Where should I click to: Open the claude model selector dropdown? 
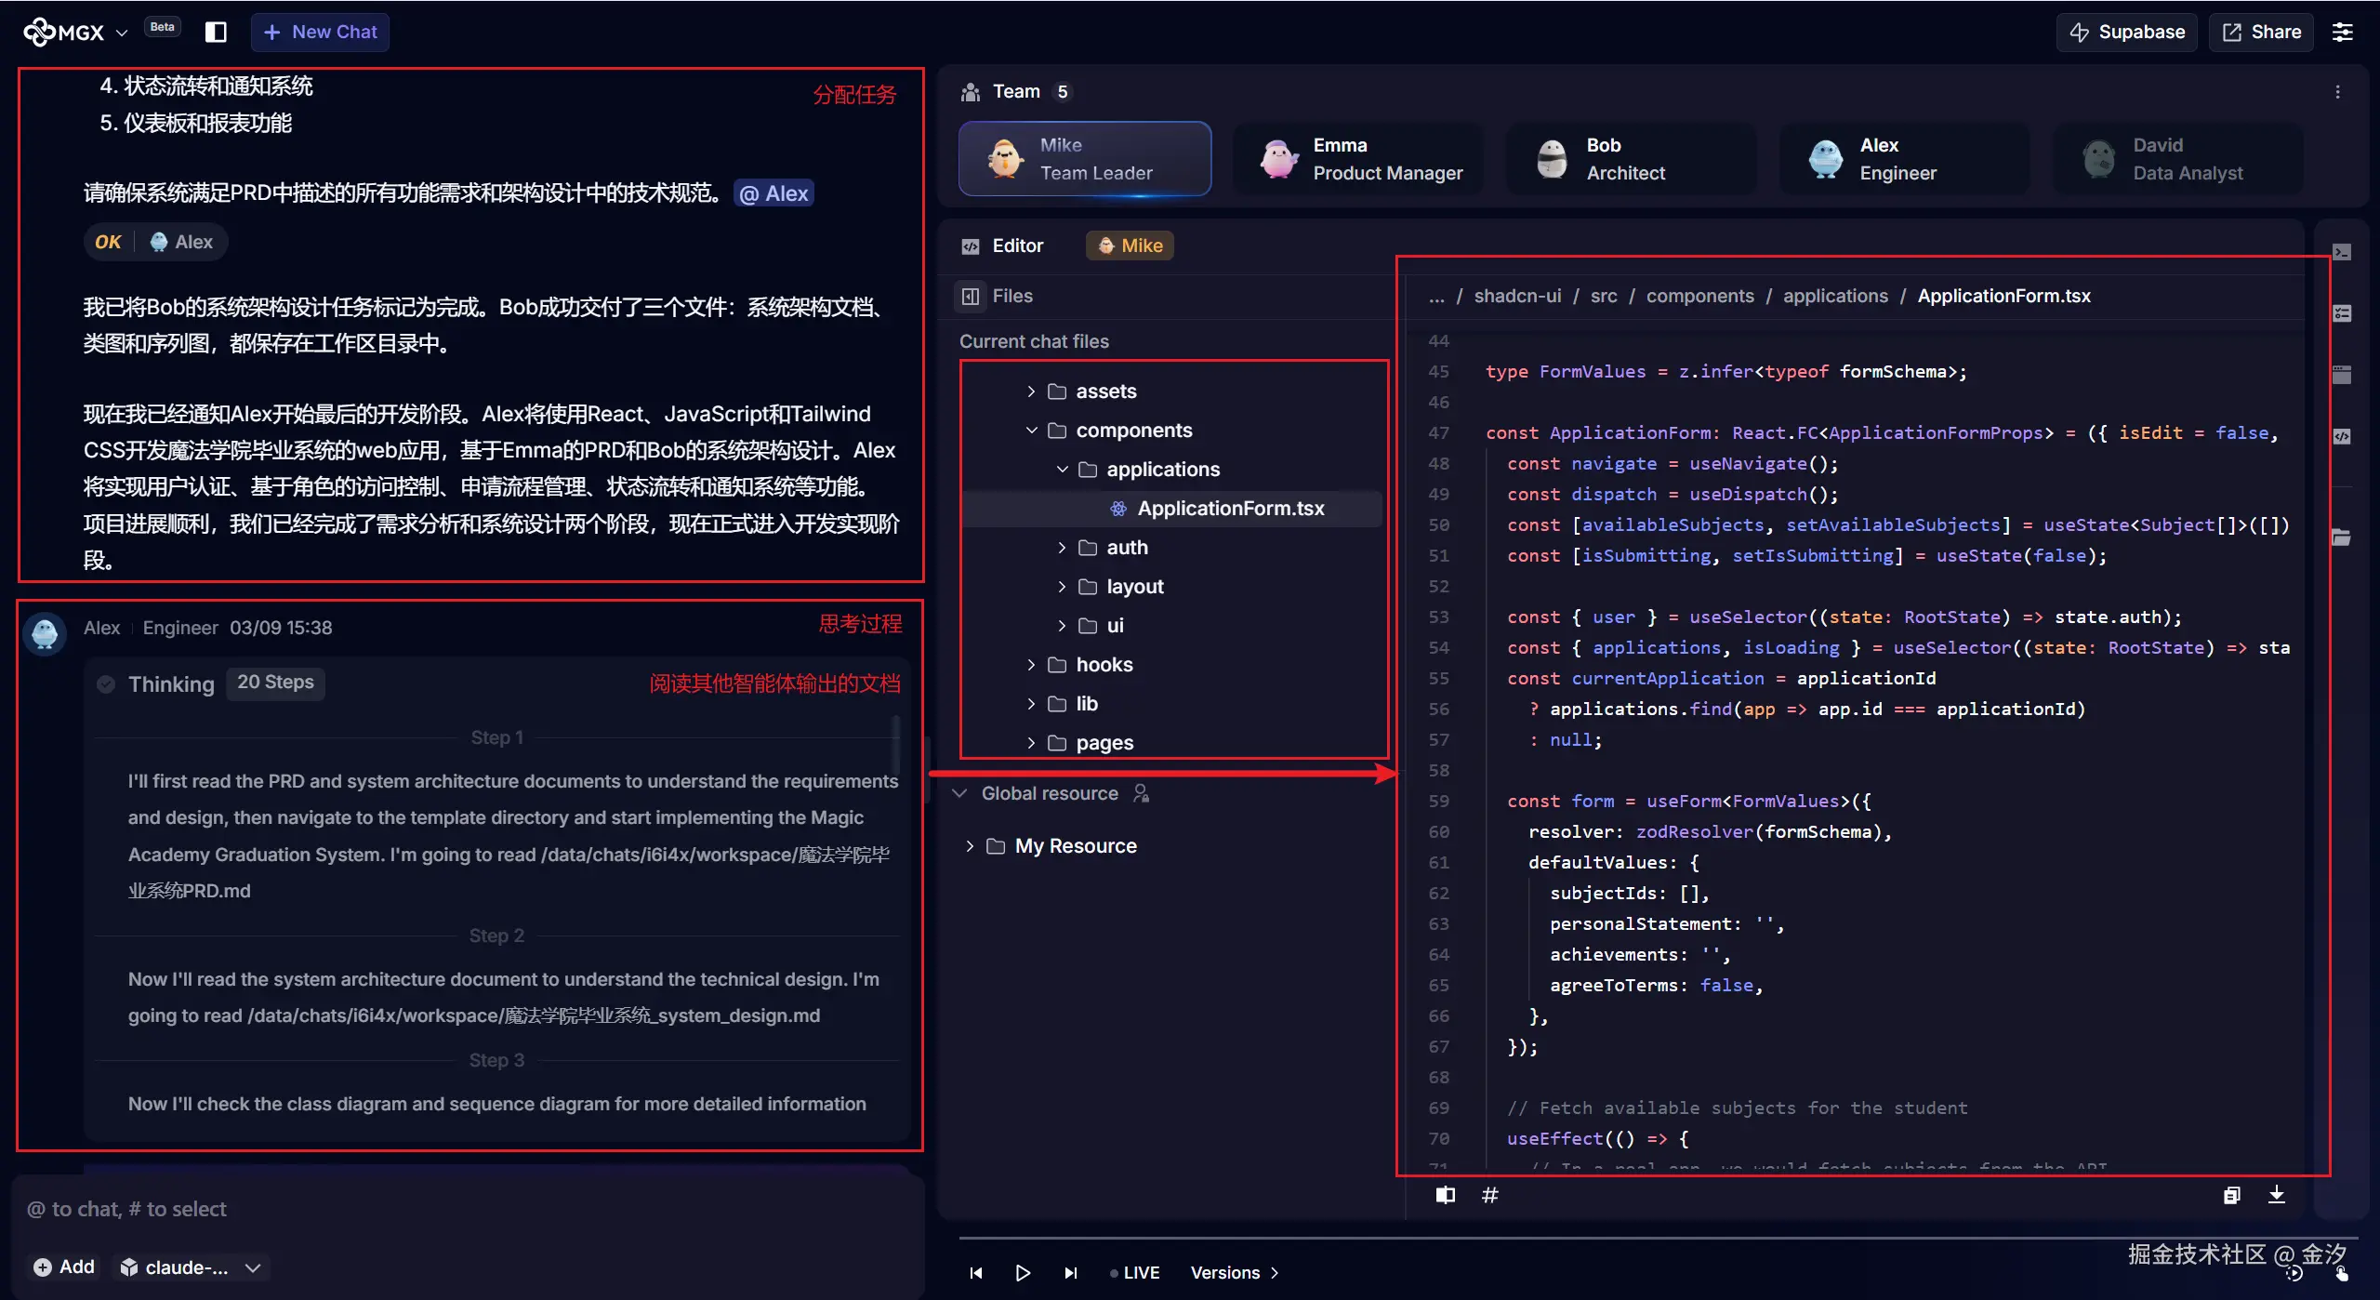click(191, 1267)
